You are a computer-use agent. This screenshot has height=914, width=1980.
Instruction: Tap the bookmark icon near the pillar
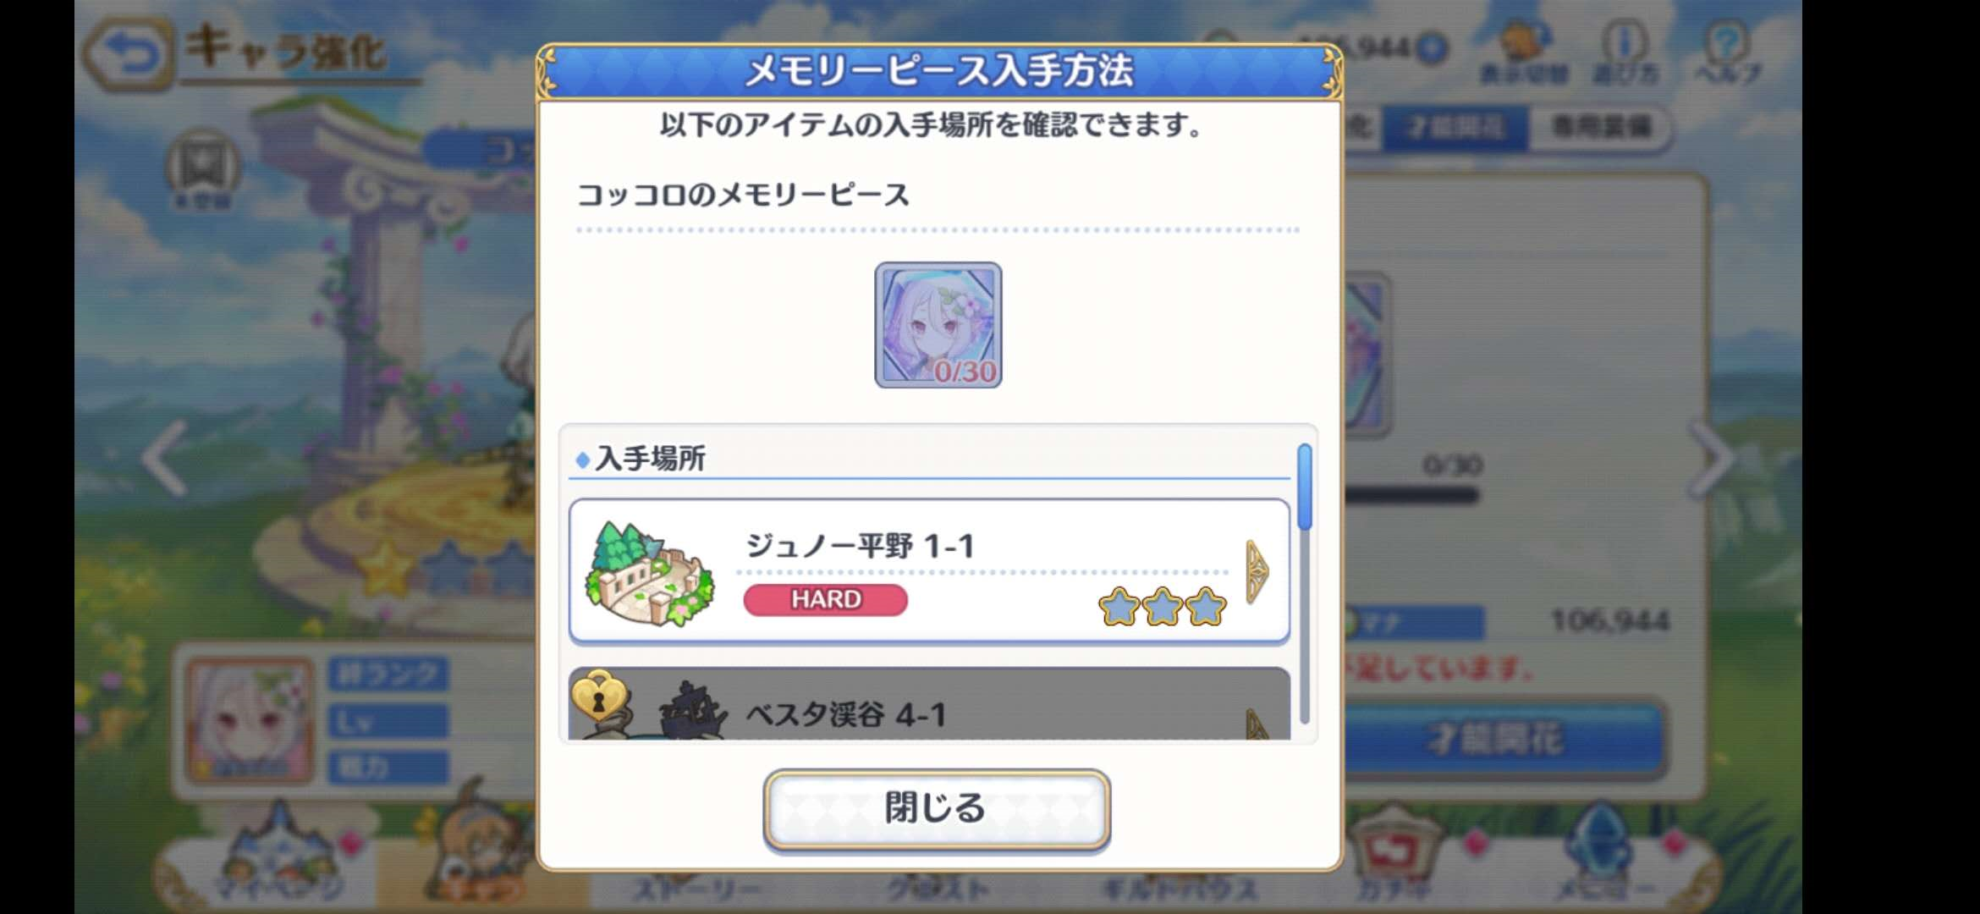coord(203,169)
